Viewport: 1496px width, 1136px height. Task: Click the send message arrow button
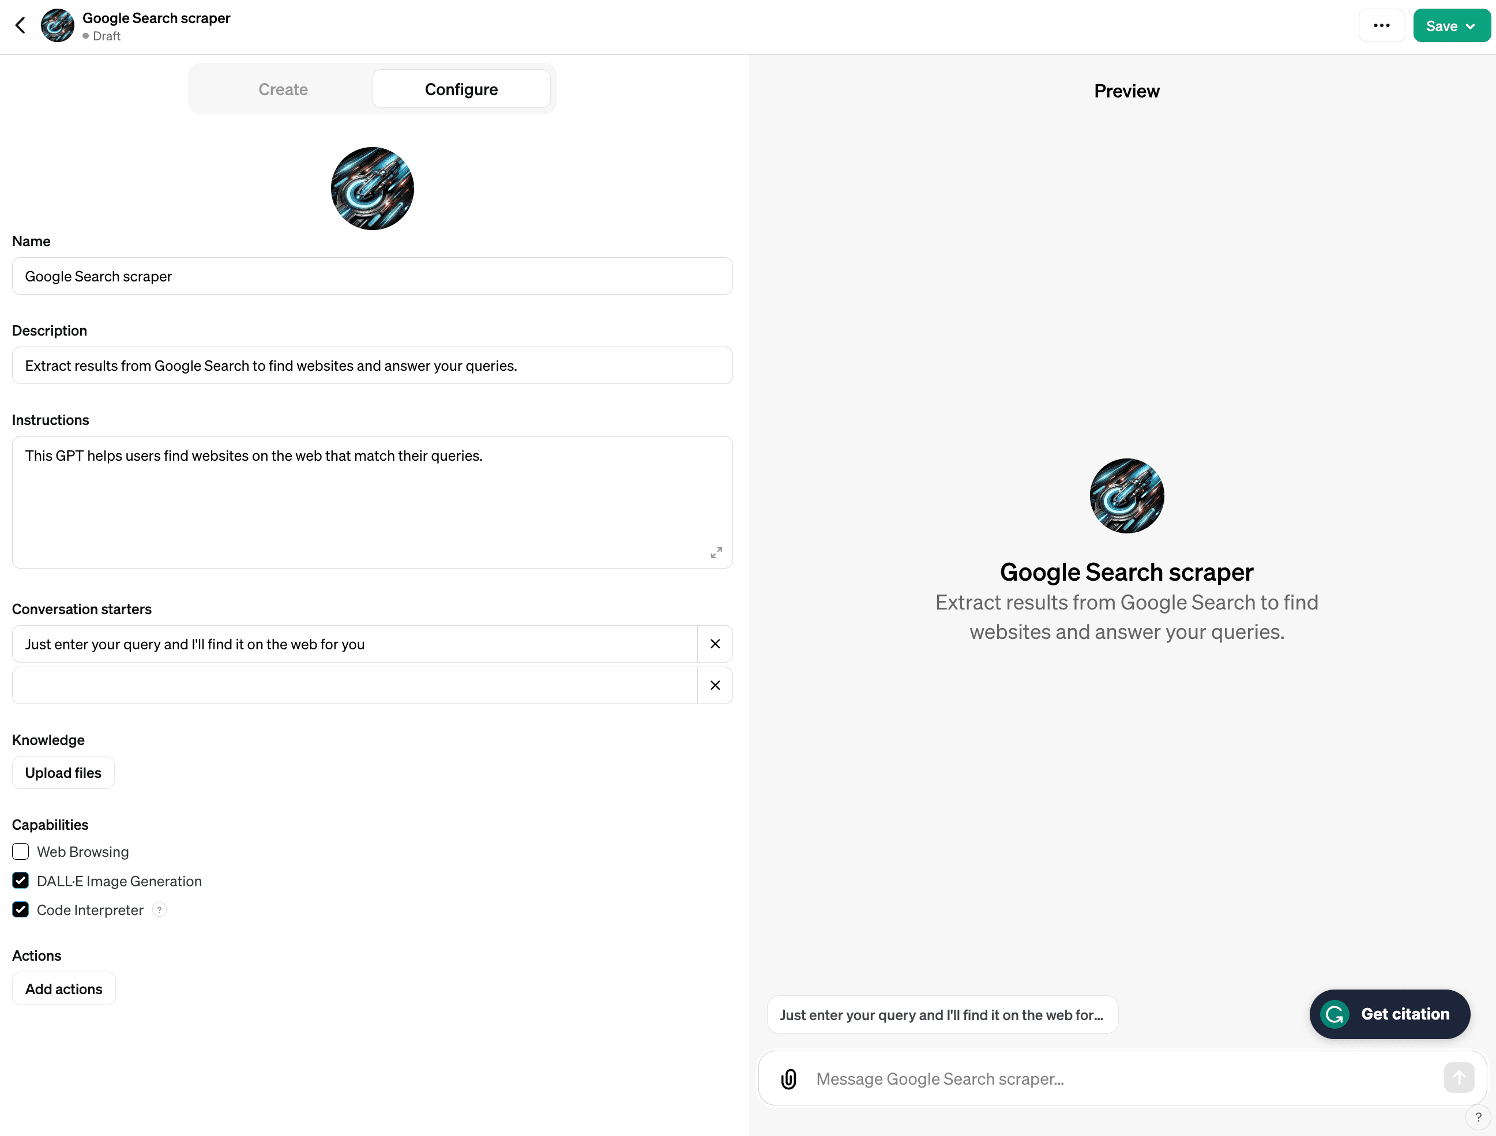[1459, 1077]
